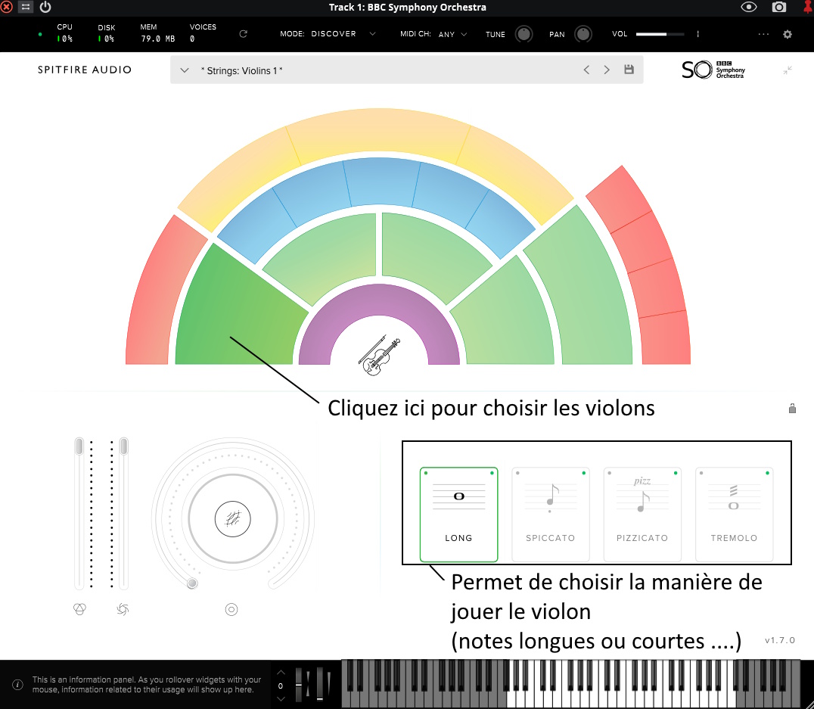Click the BBC Symphony Orchestra logo
814x709 pixels.
pyautogui.click(x=713, y=70)
